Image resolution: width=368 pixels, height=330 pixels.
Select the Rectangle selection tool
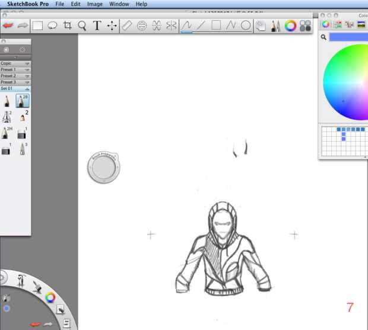[37, 25]
